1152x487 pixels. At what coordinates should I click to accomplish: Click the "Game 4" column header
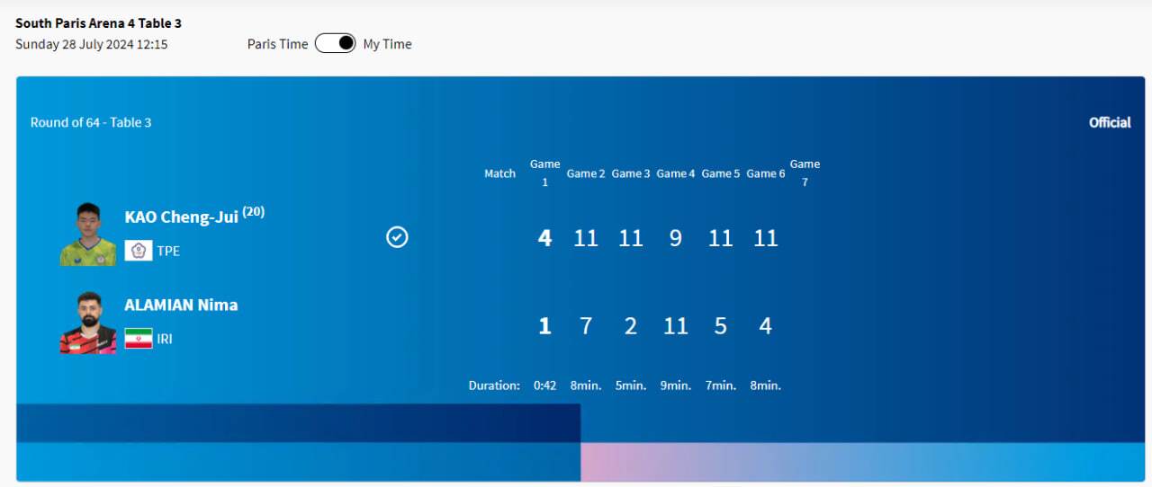tap(675, 173)
